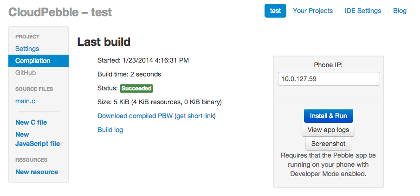The width and height of the screenshot is (420, 196).
Task: Add a New JavaScript file
Action: coord(37,139)
